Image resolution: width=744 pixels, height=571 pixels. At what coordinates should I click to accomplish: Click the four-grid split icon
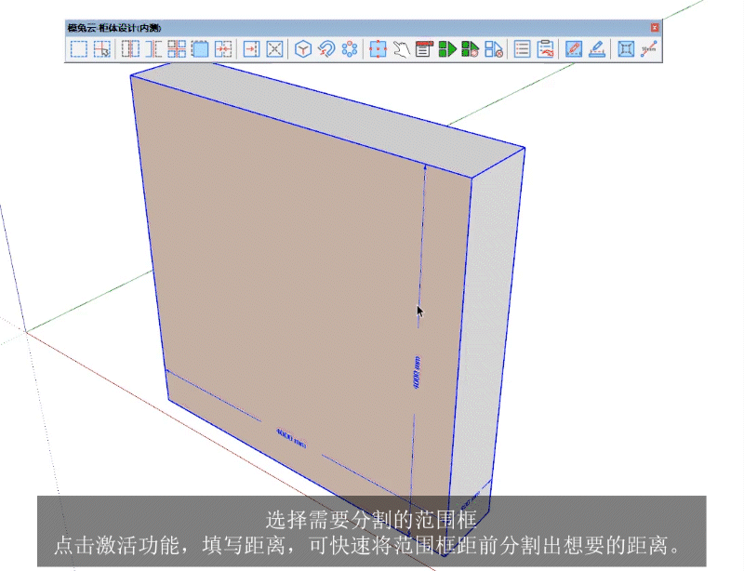177,49
